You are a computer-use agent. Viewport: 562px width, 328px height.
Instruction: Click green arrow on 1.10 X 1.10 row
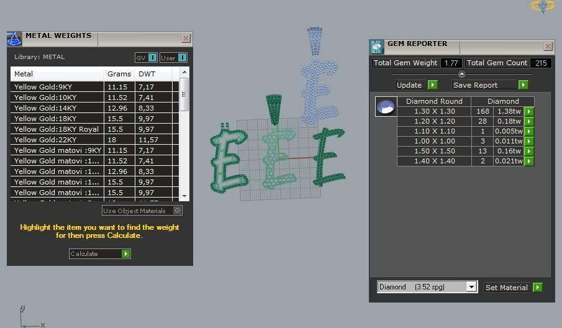click(x=528, y=131)
